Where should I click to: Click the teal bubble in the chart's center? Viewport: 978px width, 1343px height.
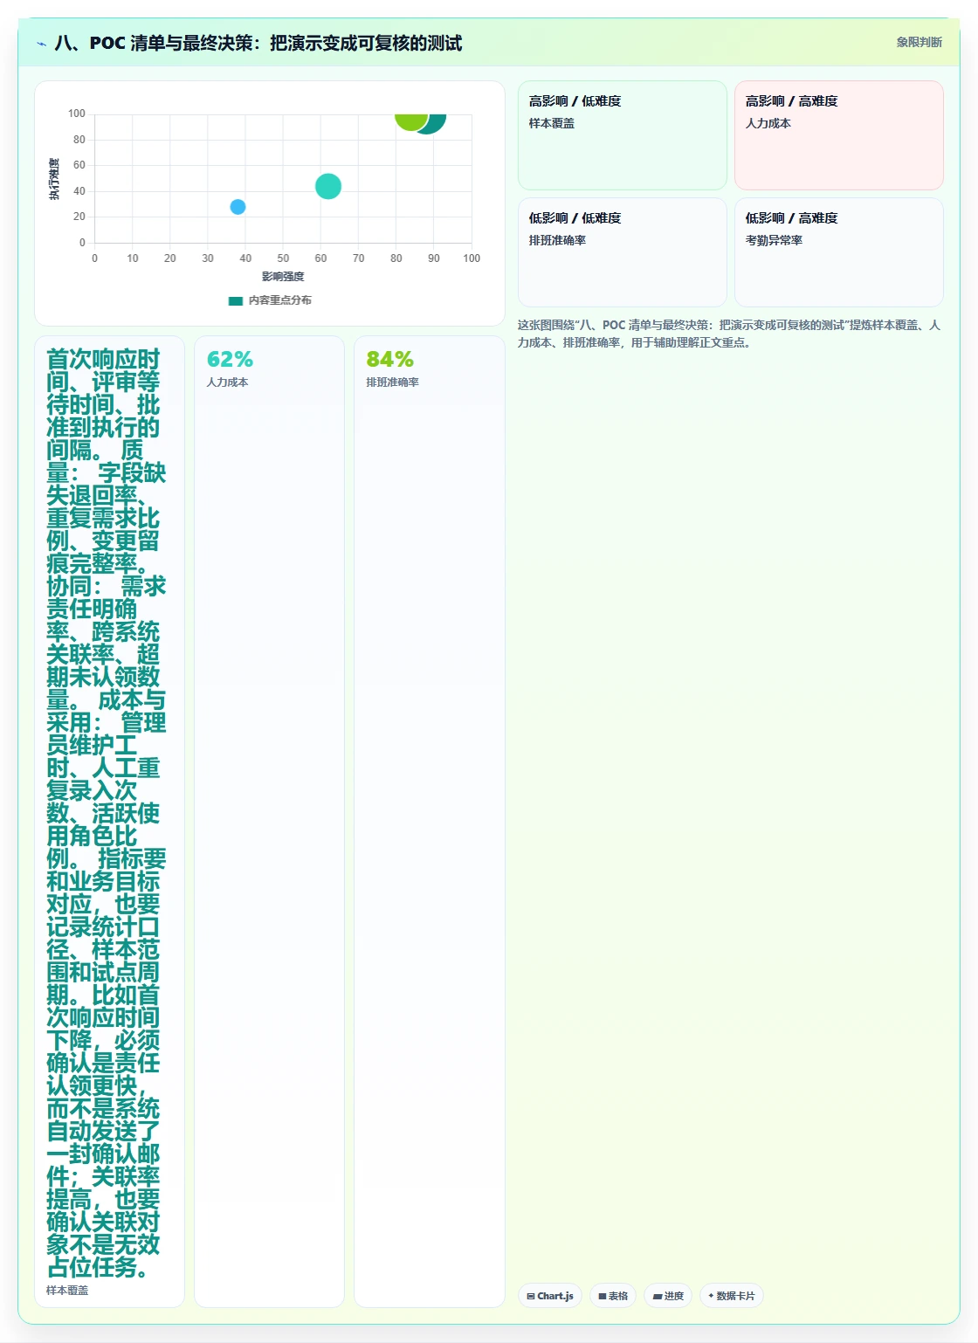click(328, 186)
